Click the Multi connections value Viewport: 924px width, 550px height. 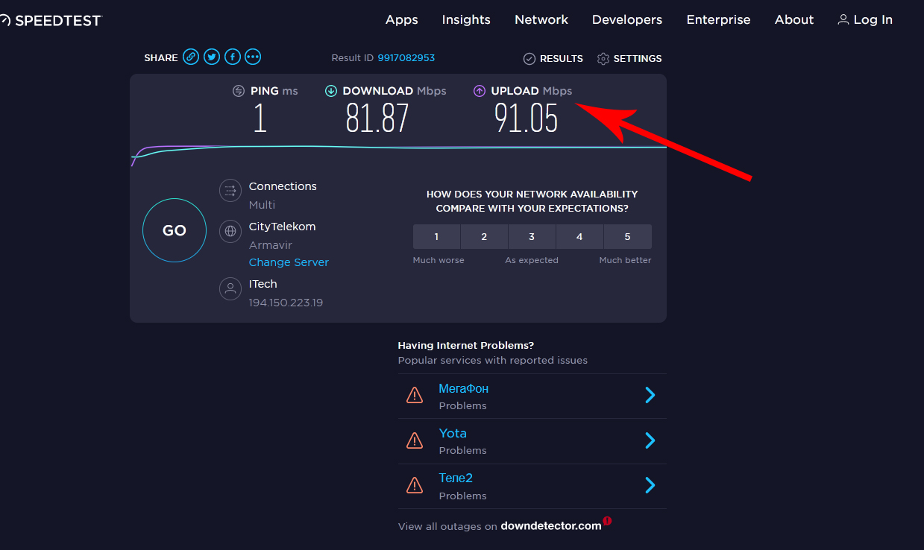(262, 205)
